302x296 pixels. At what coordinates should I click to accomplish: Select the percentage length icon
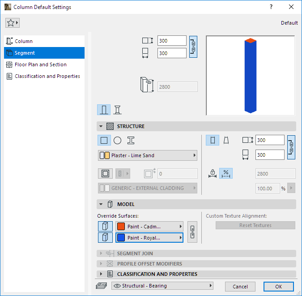point(226,173)
